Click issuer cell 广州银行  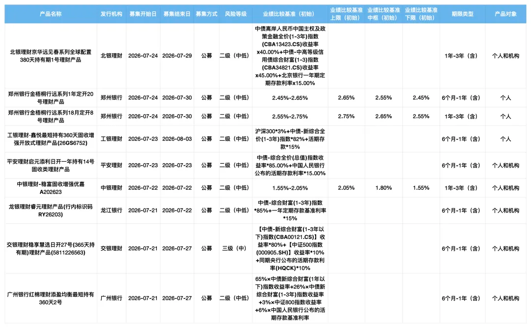tap(112, 298)
